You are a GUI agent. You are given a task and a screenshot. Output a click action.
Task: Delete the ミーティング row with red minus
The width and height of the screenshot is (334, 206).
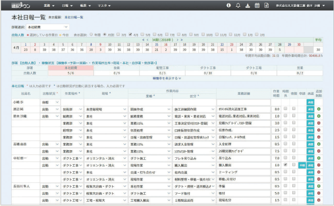point(318,172)
